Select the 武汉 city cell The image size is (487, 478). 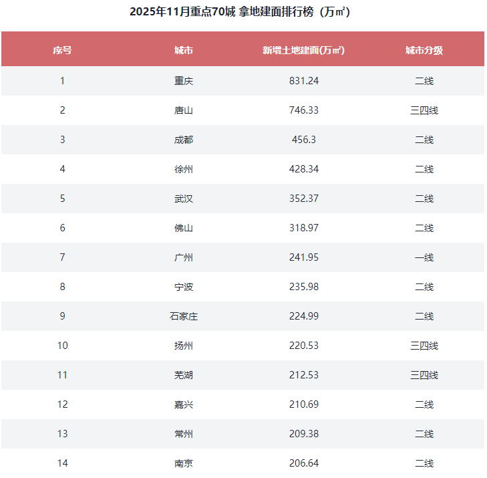184,199
